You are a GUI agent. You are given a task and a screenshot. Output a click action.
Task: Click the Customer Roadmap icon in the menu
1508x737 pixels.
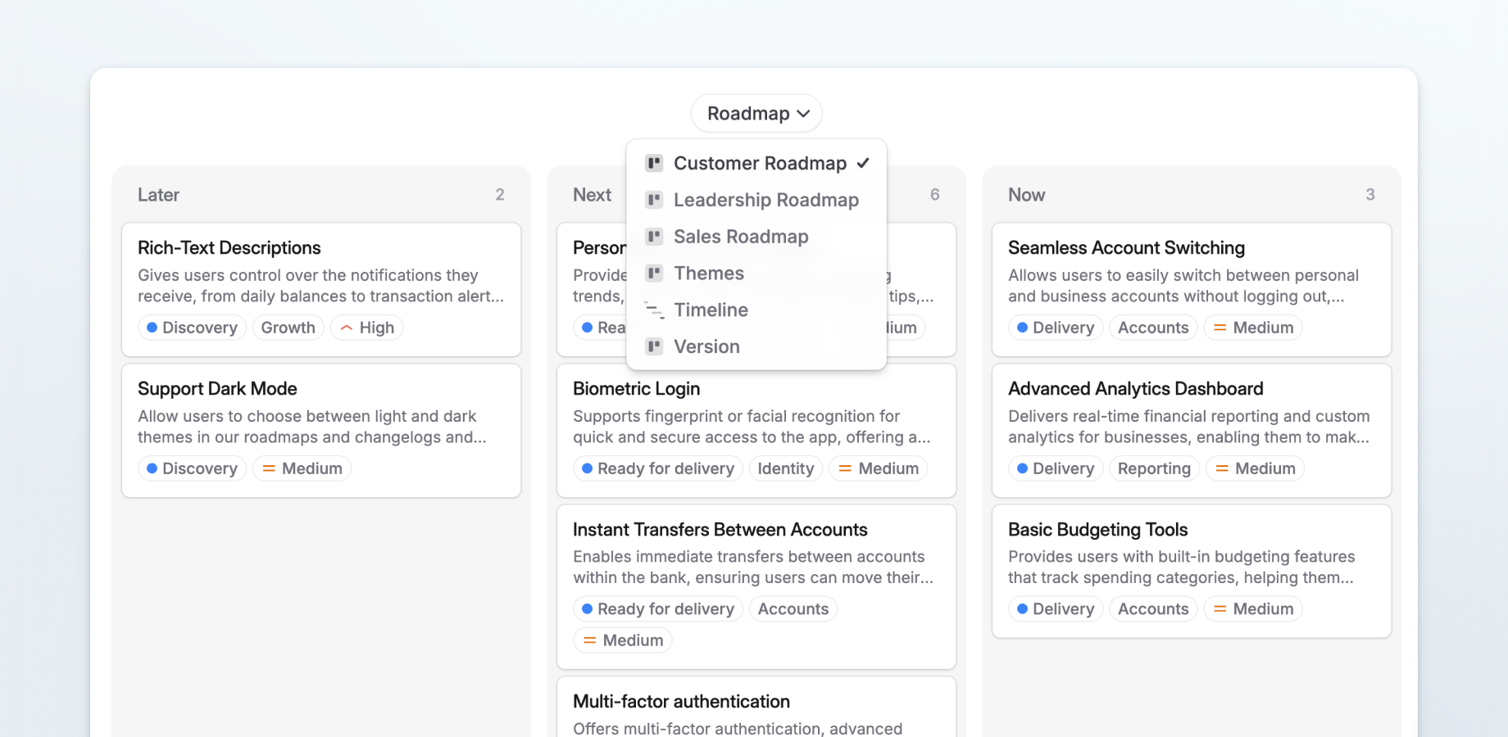tap(654, 163)
